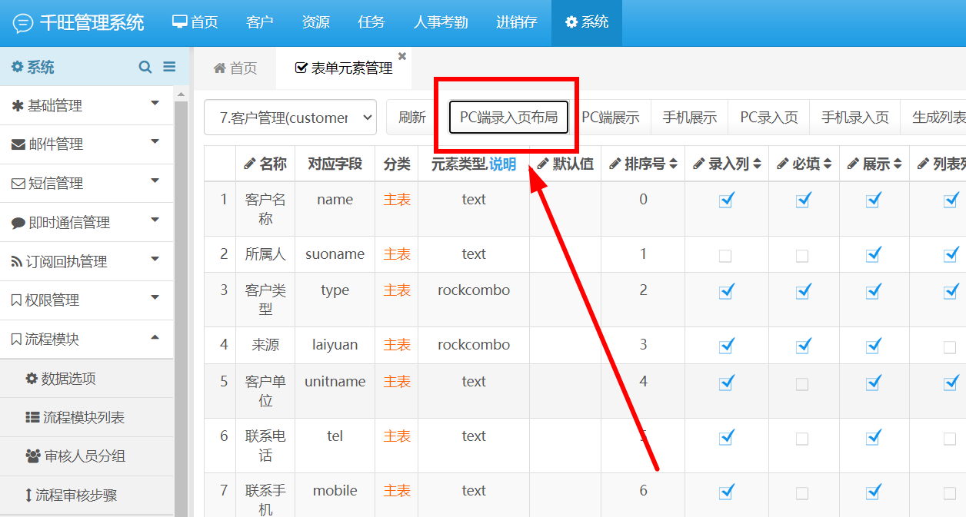This screenshot has width=966, height=517.
Task: Uncheck 展示 checkbox in the 客户类型 row
Action: 873,291
